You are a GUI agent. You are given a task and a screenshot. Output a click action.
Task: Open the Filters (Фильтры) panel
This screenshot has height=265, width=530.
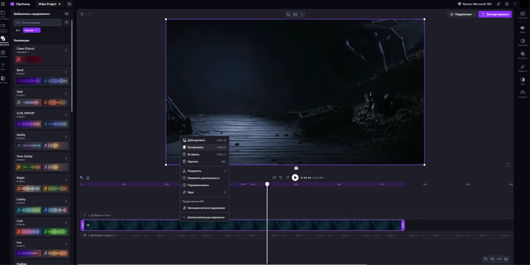[x=522, y=55]
